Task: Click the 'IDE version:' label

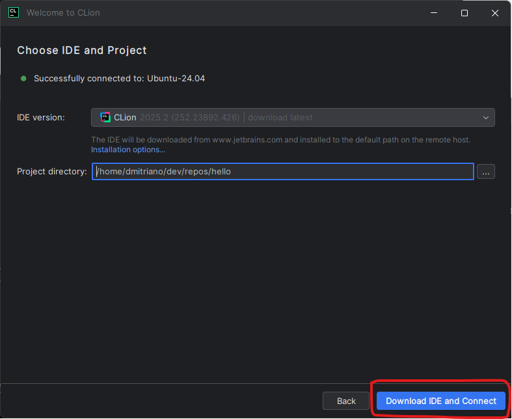Action: click(x=41, y=117)
